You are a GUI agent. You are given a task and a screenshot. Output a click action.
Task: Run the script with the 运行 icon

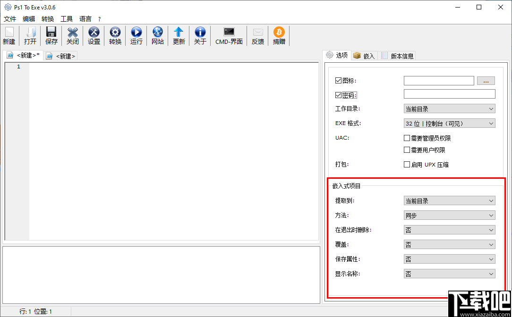tap(136, 35)
